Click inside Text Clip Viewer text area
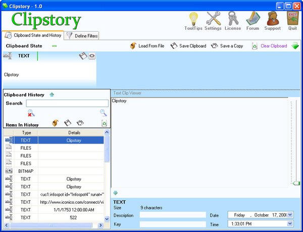 tap(199, 142)
